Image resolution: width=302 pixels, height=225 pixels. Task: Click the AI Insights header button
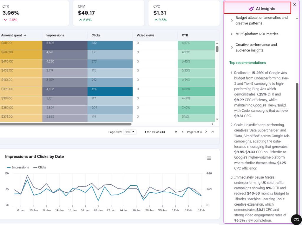click(x=257, y=9)
